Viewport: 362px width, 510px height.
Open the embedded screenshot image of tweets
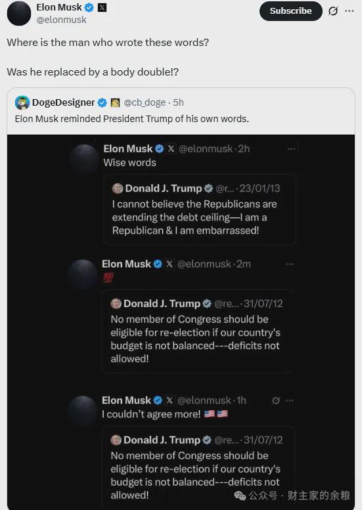point(181,322)
